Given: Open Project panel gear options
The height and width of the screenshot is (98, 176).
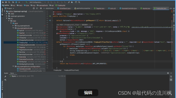Looking at the screenshot, I should [41, 8].
